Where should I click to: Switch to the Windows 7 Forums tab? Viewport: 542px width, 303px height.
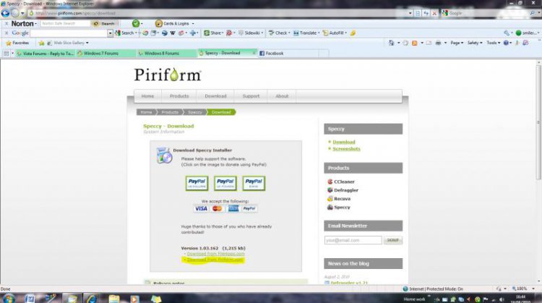(106, 54)
